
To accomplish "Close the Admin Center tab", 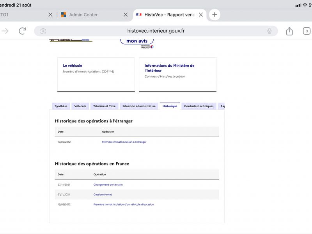I will coord(126,14).
